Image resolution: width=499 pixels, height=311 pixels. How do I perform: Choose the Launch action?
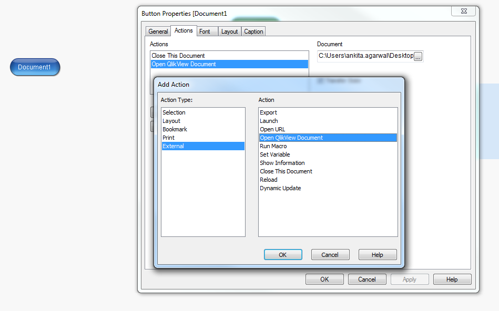[x=328, y=121]
